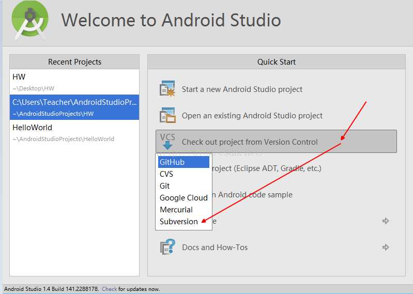Choose Google Cloud from the VCS popup
This screenshot has width=413, height=294.
coord(183,198)
